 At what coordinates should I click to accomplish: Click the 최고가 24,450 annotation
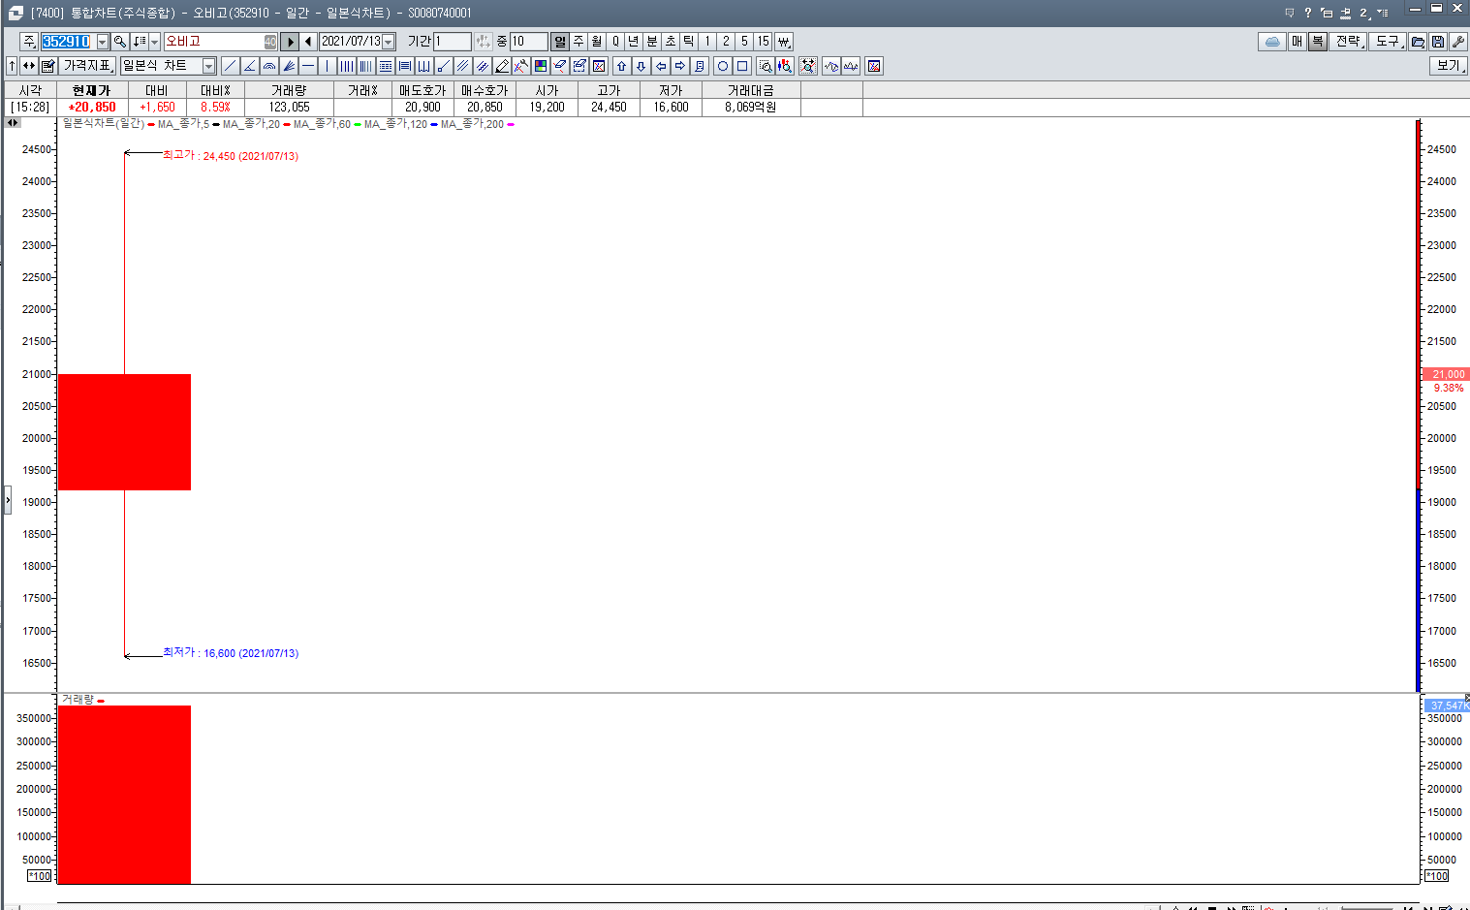(231, 155)
